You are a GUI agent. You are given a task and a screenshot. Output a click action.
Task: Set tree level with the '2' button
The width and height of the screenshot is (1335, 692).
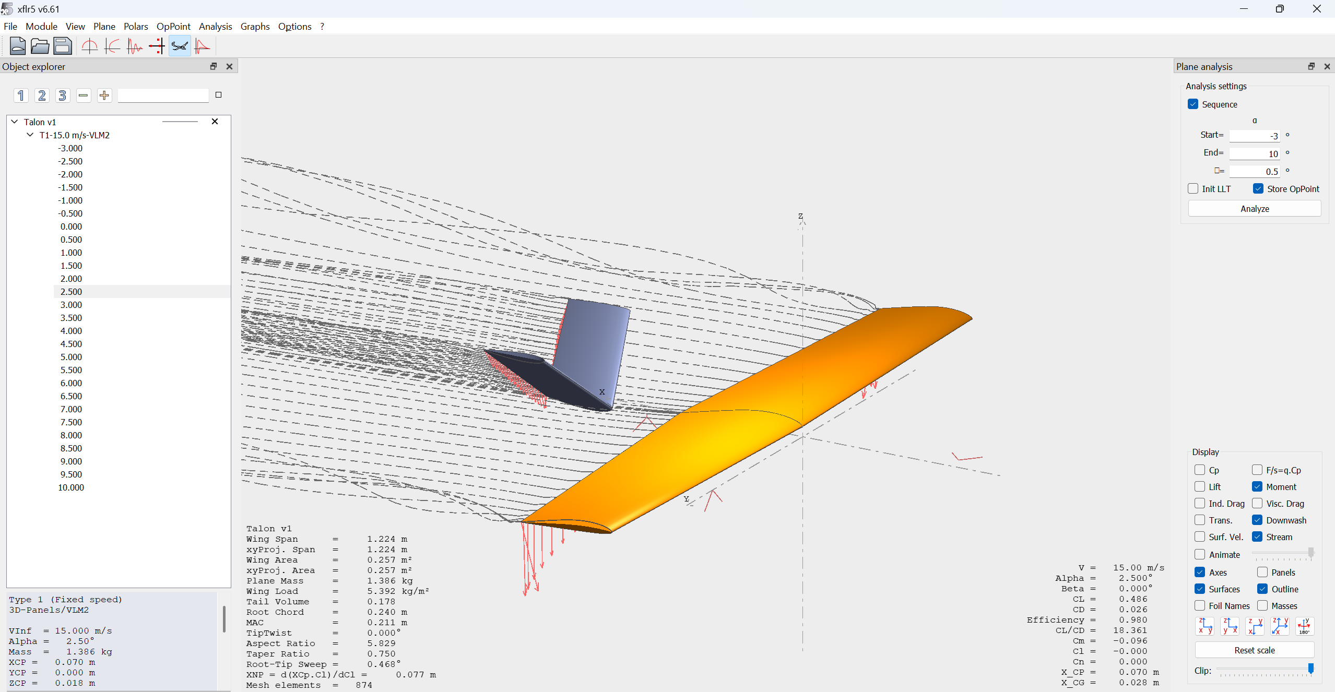pos(42,96)
